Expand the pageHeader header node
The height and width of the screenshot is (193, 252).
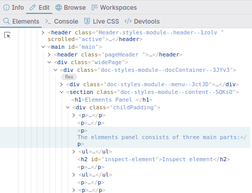click(49, 54)
